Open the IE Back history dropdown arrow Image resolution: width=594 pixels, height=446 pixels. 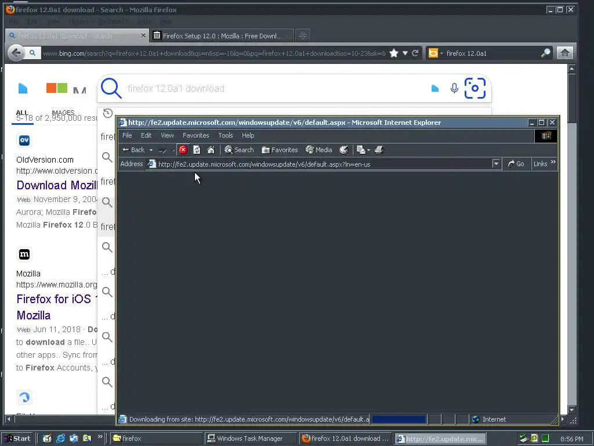pyautogui.click(x=151, y=150)
